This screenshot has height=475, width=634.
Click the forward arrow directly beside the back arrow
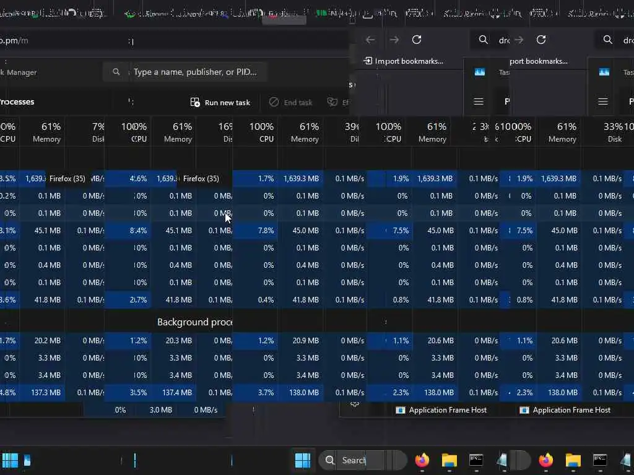(394, 40)
